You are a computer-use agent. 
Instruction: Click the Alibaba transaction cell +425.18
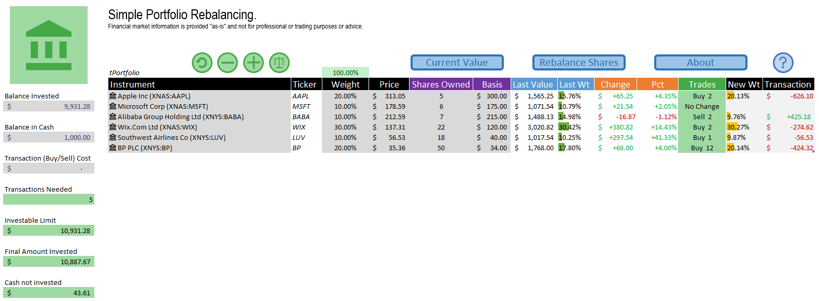[x=788, y=117]
